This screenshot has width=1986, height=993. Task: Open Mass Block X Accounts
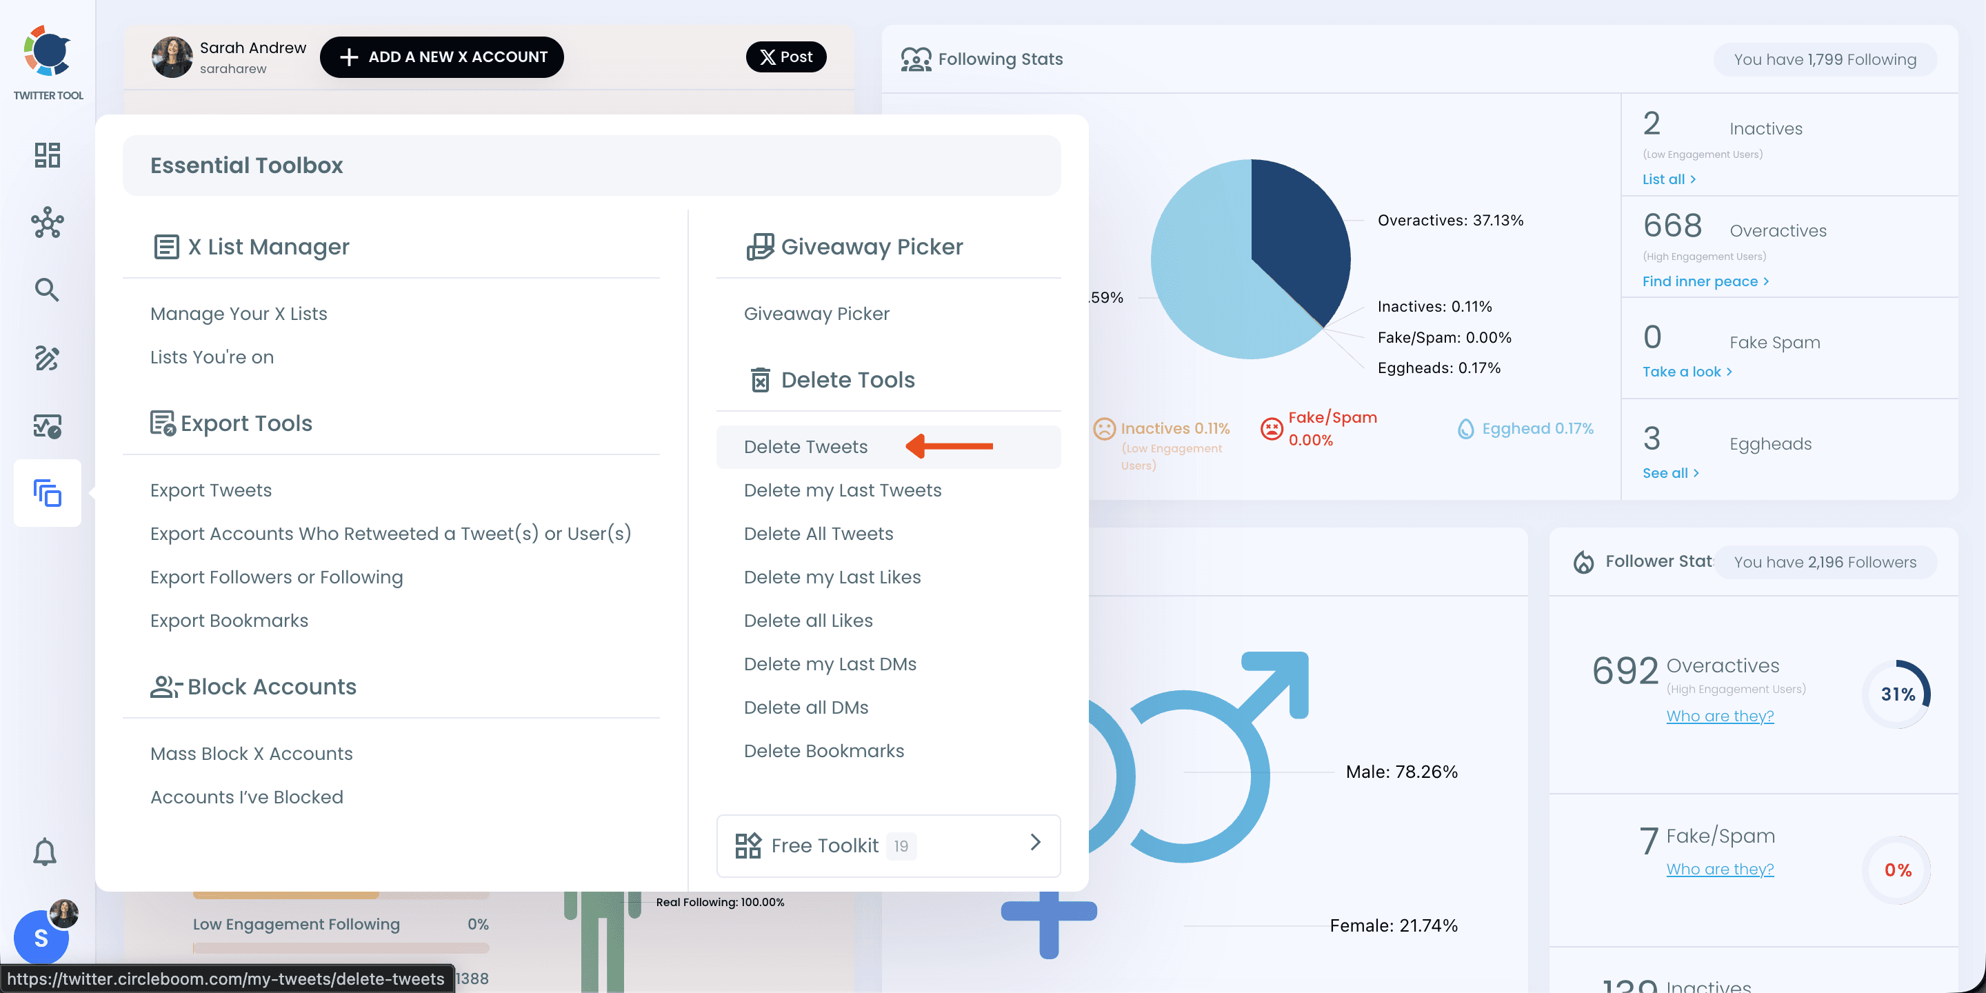251,754
